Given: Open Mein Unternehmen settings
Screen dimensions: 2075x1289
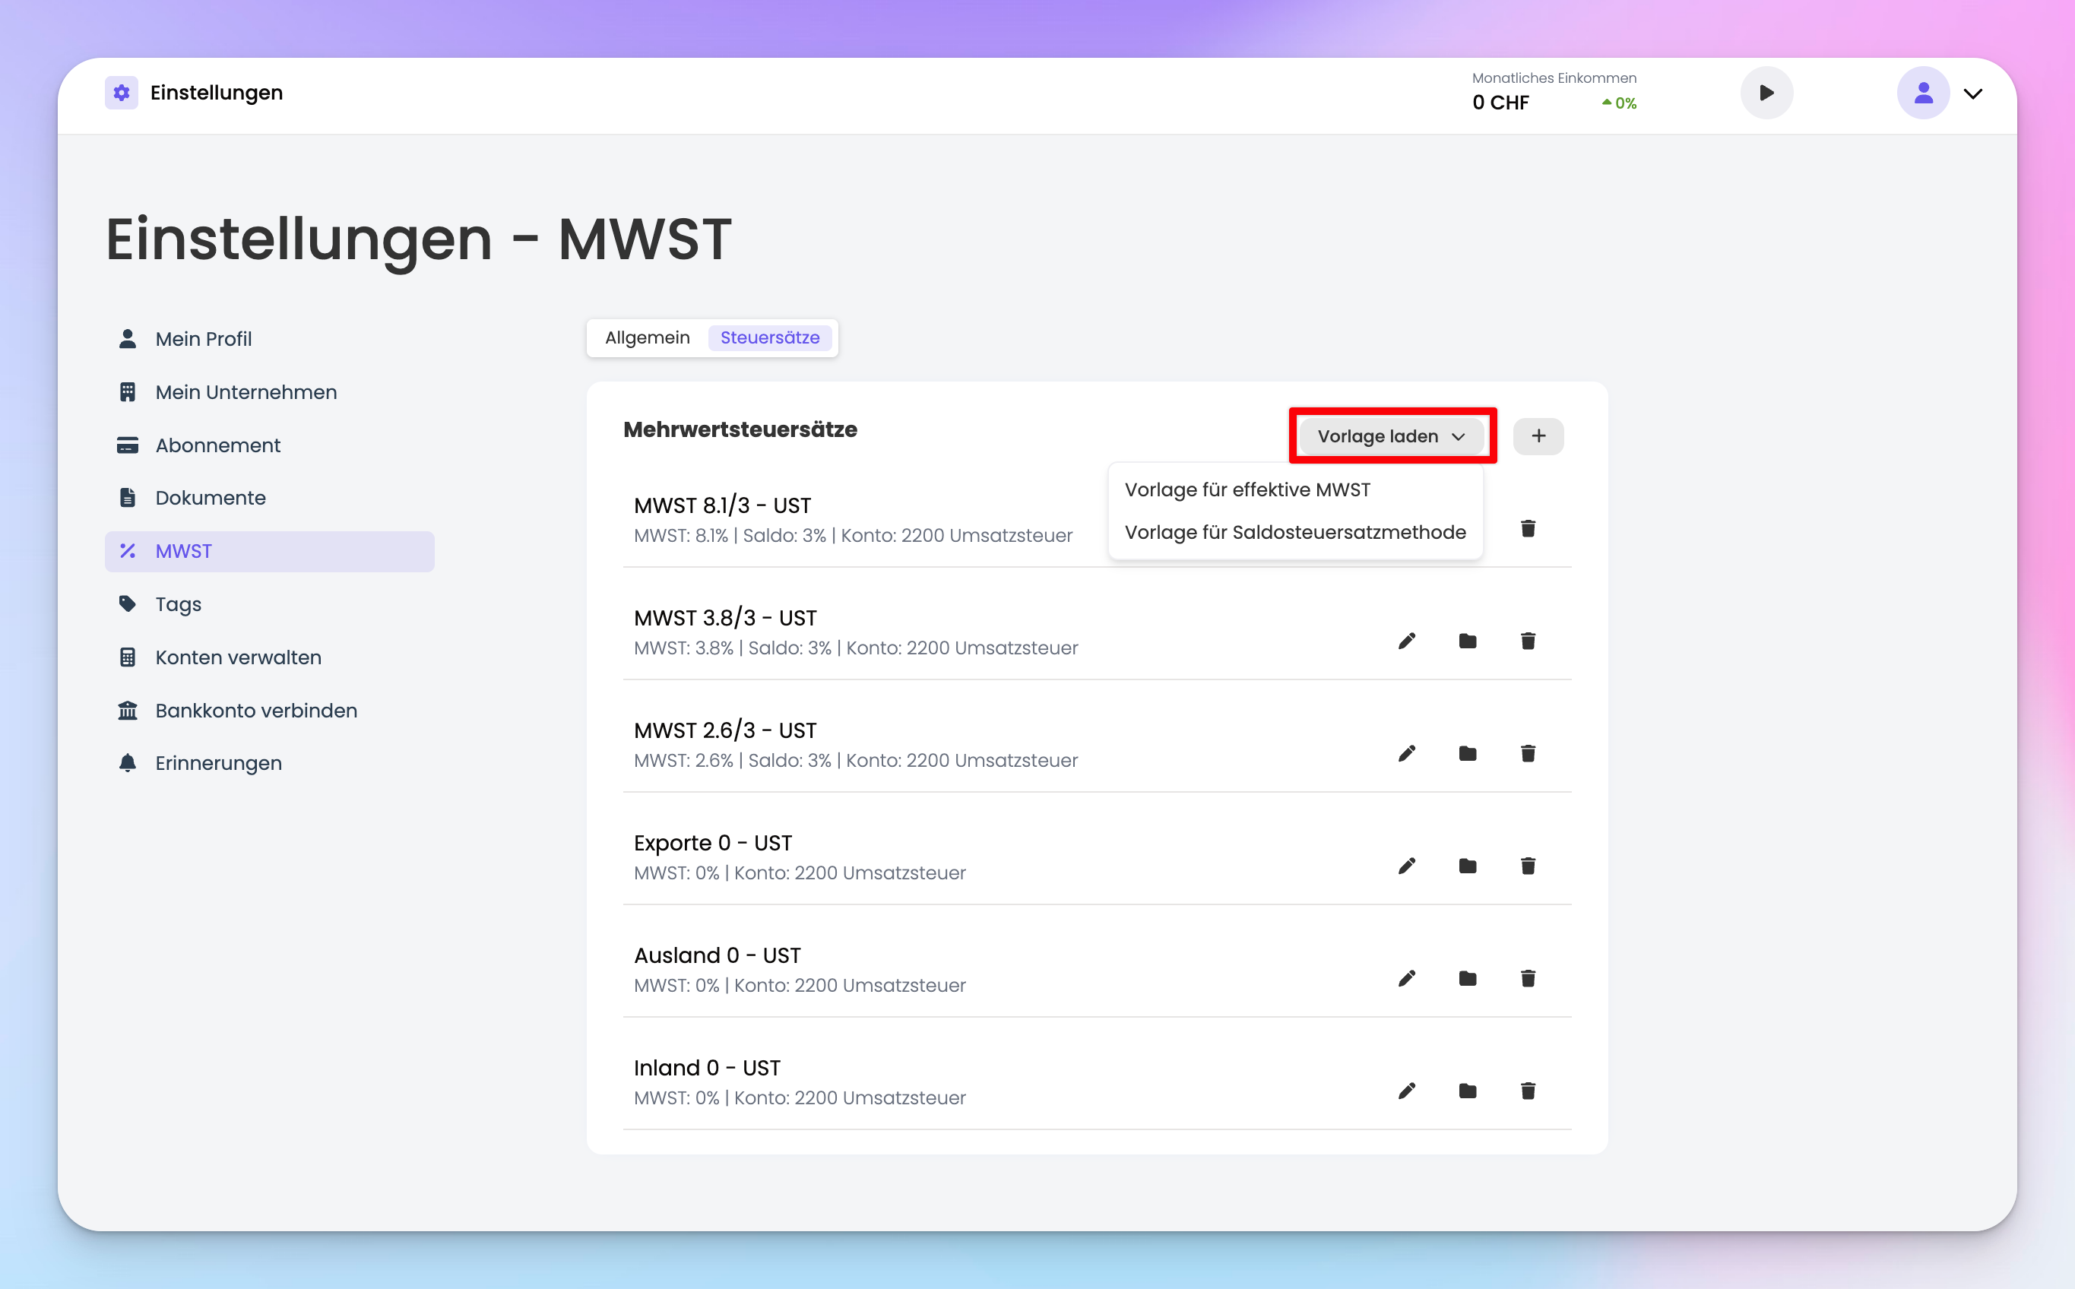Looking at the screenshot, I should pyautogui.click(x=246, y=392).
